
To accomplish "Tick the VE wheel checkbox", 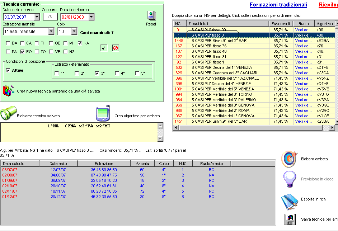I will click(51, 52).
